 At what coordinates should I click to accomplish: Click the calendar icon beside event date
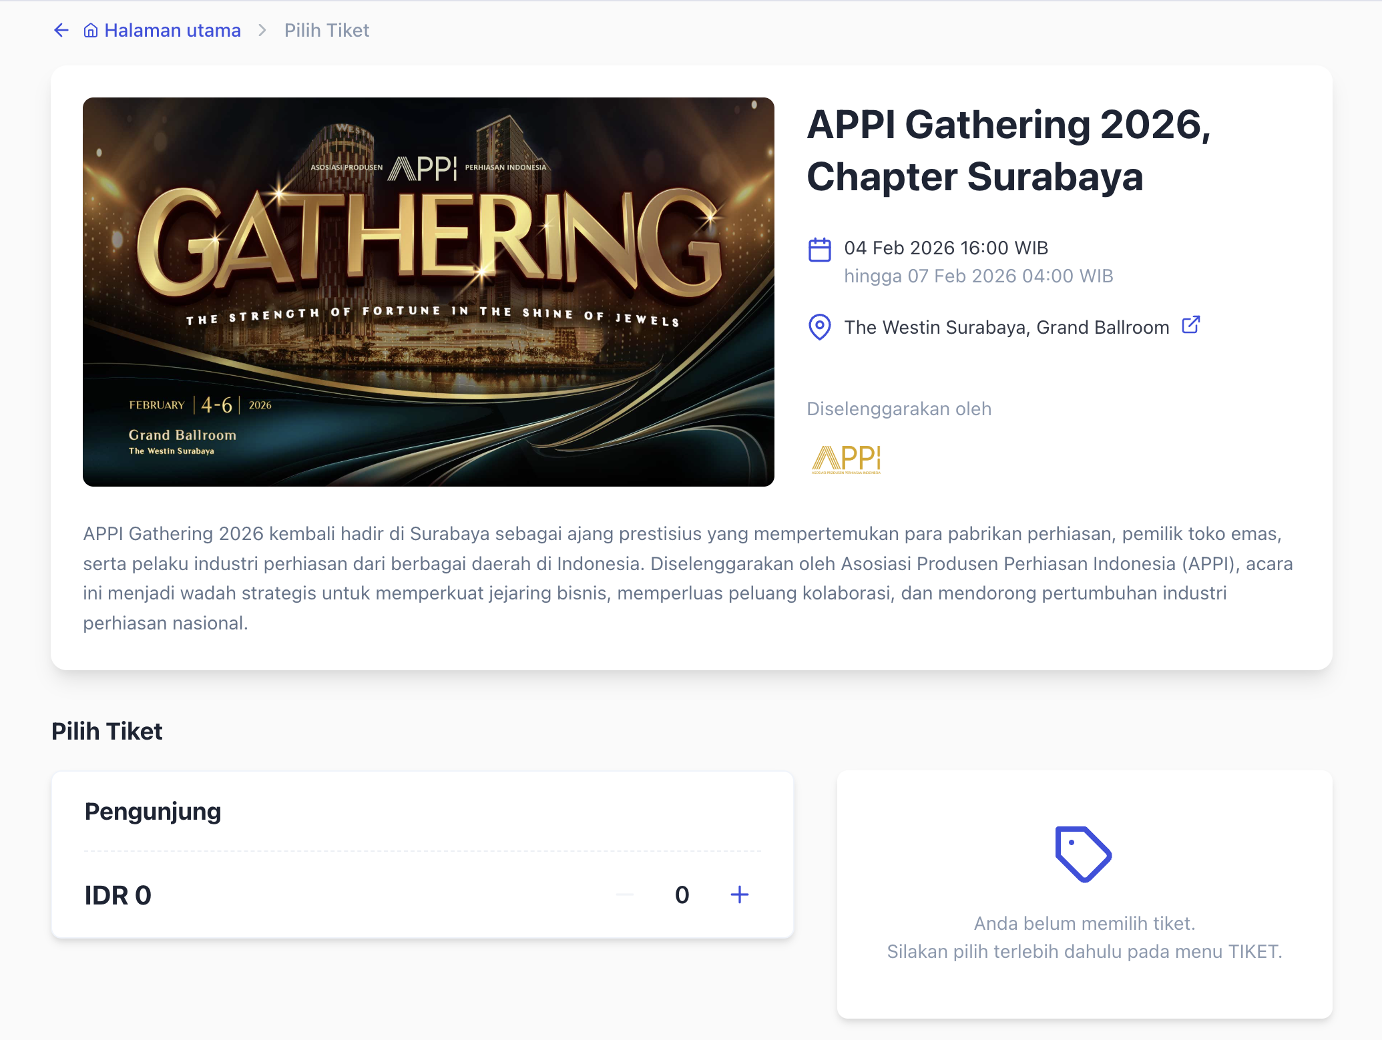pos(819,250)
